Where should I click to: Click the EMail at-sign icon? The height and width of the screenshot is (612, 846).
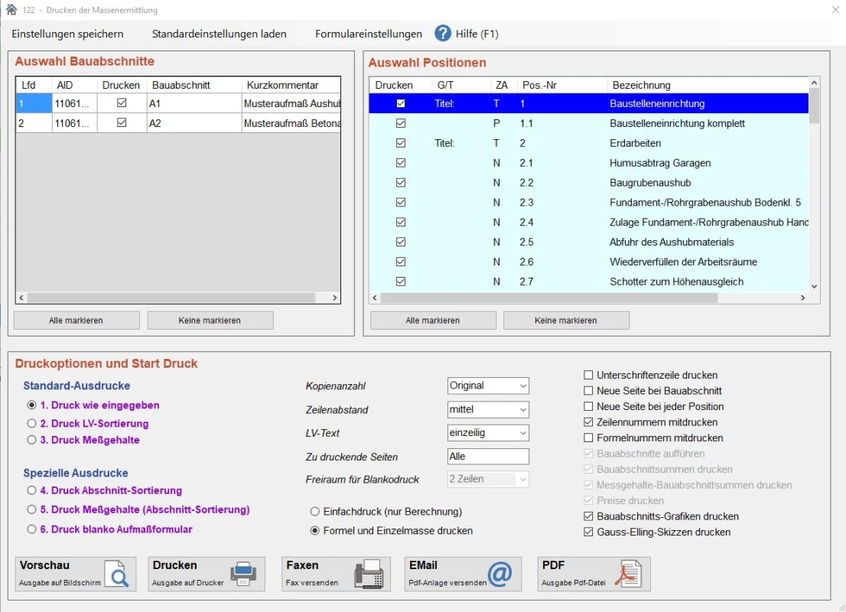(x=499, y=574)
